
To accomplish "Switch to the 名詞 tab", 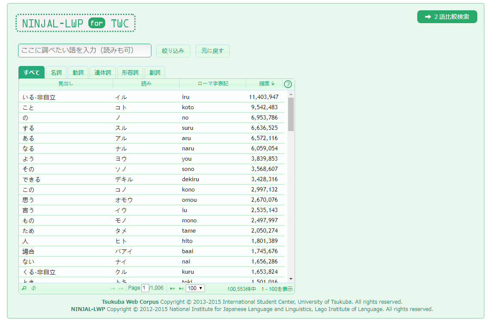I will (x=56, y=72).
